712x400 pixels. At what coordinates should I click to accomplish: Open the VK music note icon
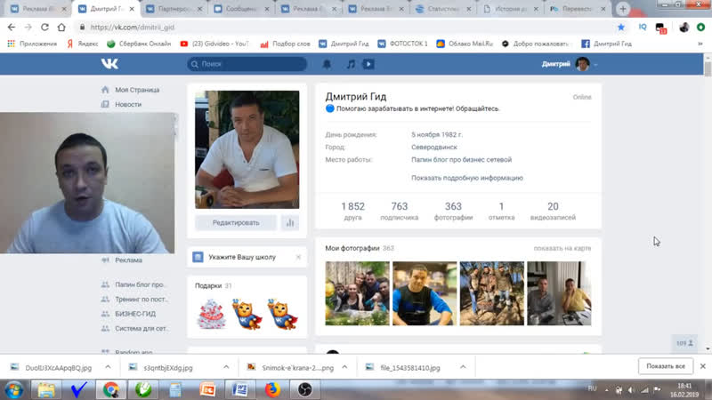tap(351, 64)
